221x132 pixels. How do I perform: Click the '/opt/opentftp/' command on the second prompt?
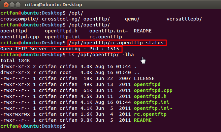pyautogui.click(x=89, y=25)
